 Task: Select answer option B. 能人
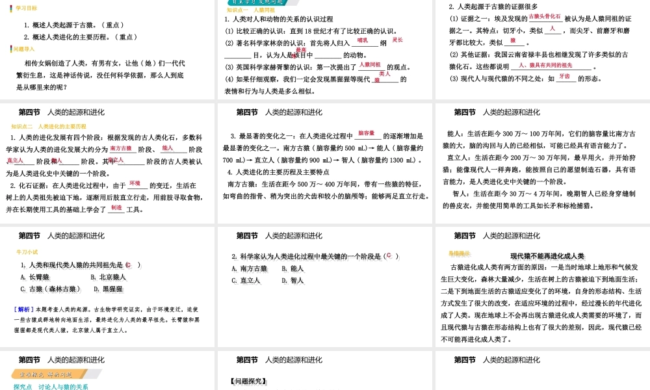292,268
